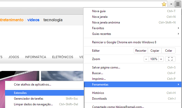Show hidden extensions via double chevron

(171, 4)
